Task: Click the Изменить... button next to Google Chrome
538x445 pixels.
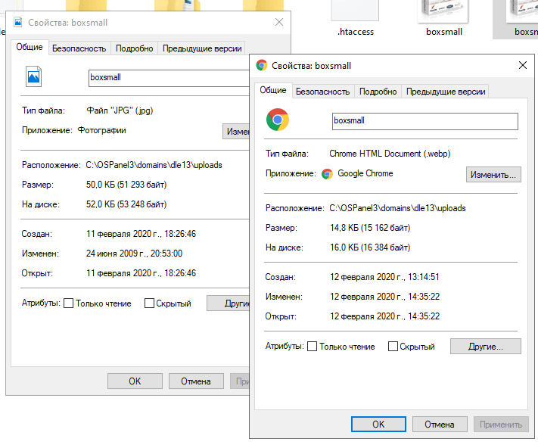Action: coord(493,175)
